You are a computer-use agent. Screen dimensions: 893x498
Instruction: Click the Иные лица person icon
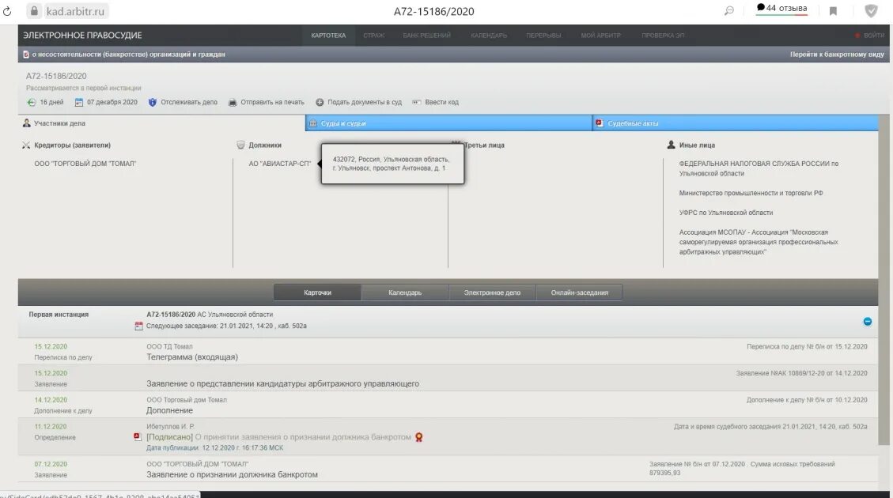tap(671, 145)
